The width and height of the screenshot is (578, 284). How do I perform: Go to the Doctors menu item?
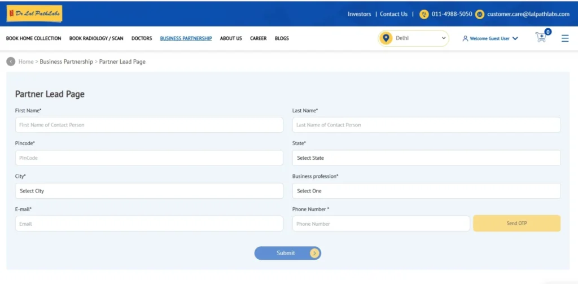(142, 38)
